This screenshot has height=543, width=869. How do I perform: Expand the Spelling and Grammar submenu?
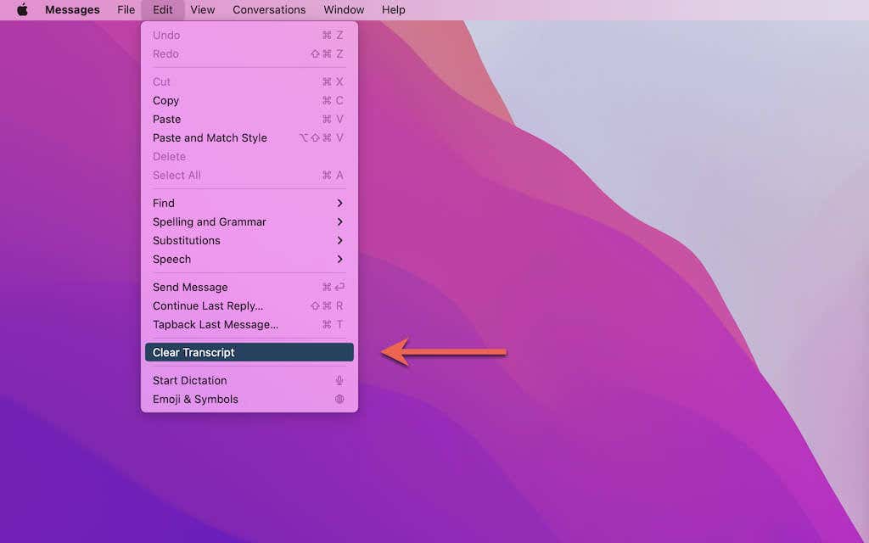coord(249,222)
